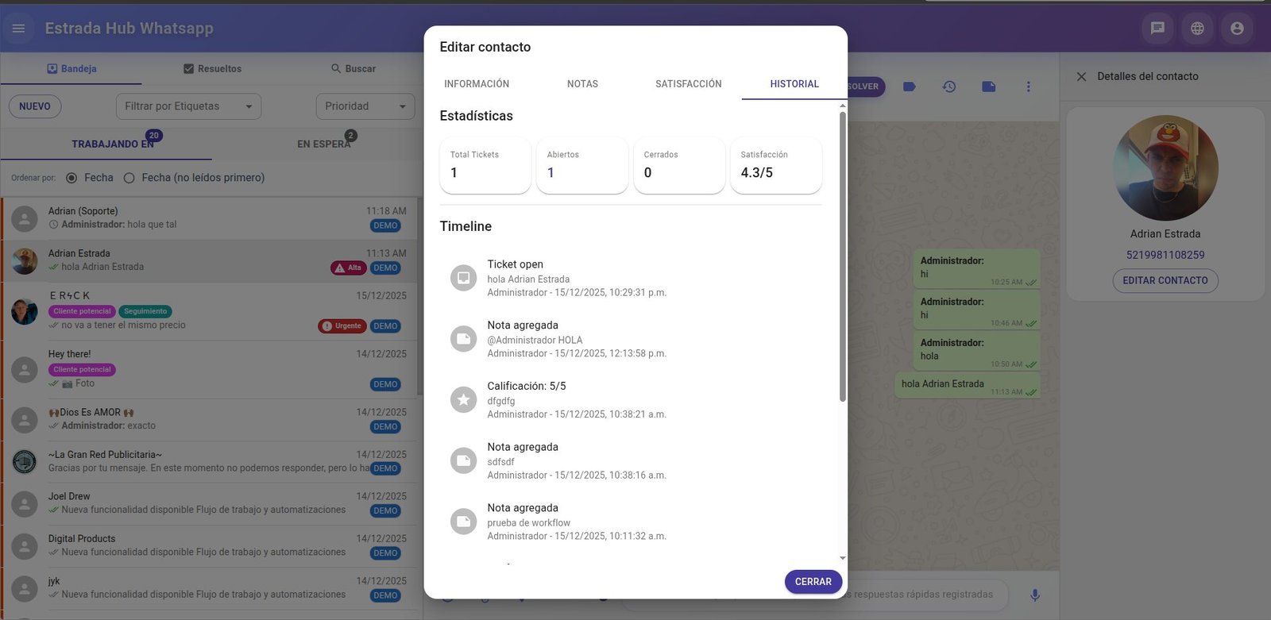The image size is (1271, 620).
Task: Open the Hey there! conversation
Action: coord(210,370)
